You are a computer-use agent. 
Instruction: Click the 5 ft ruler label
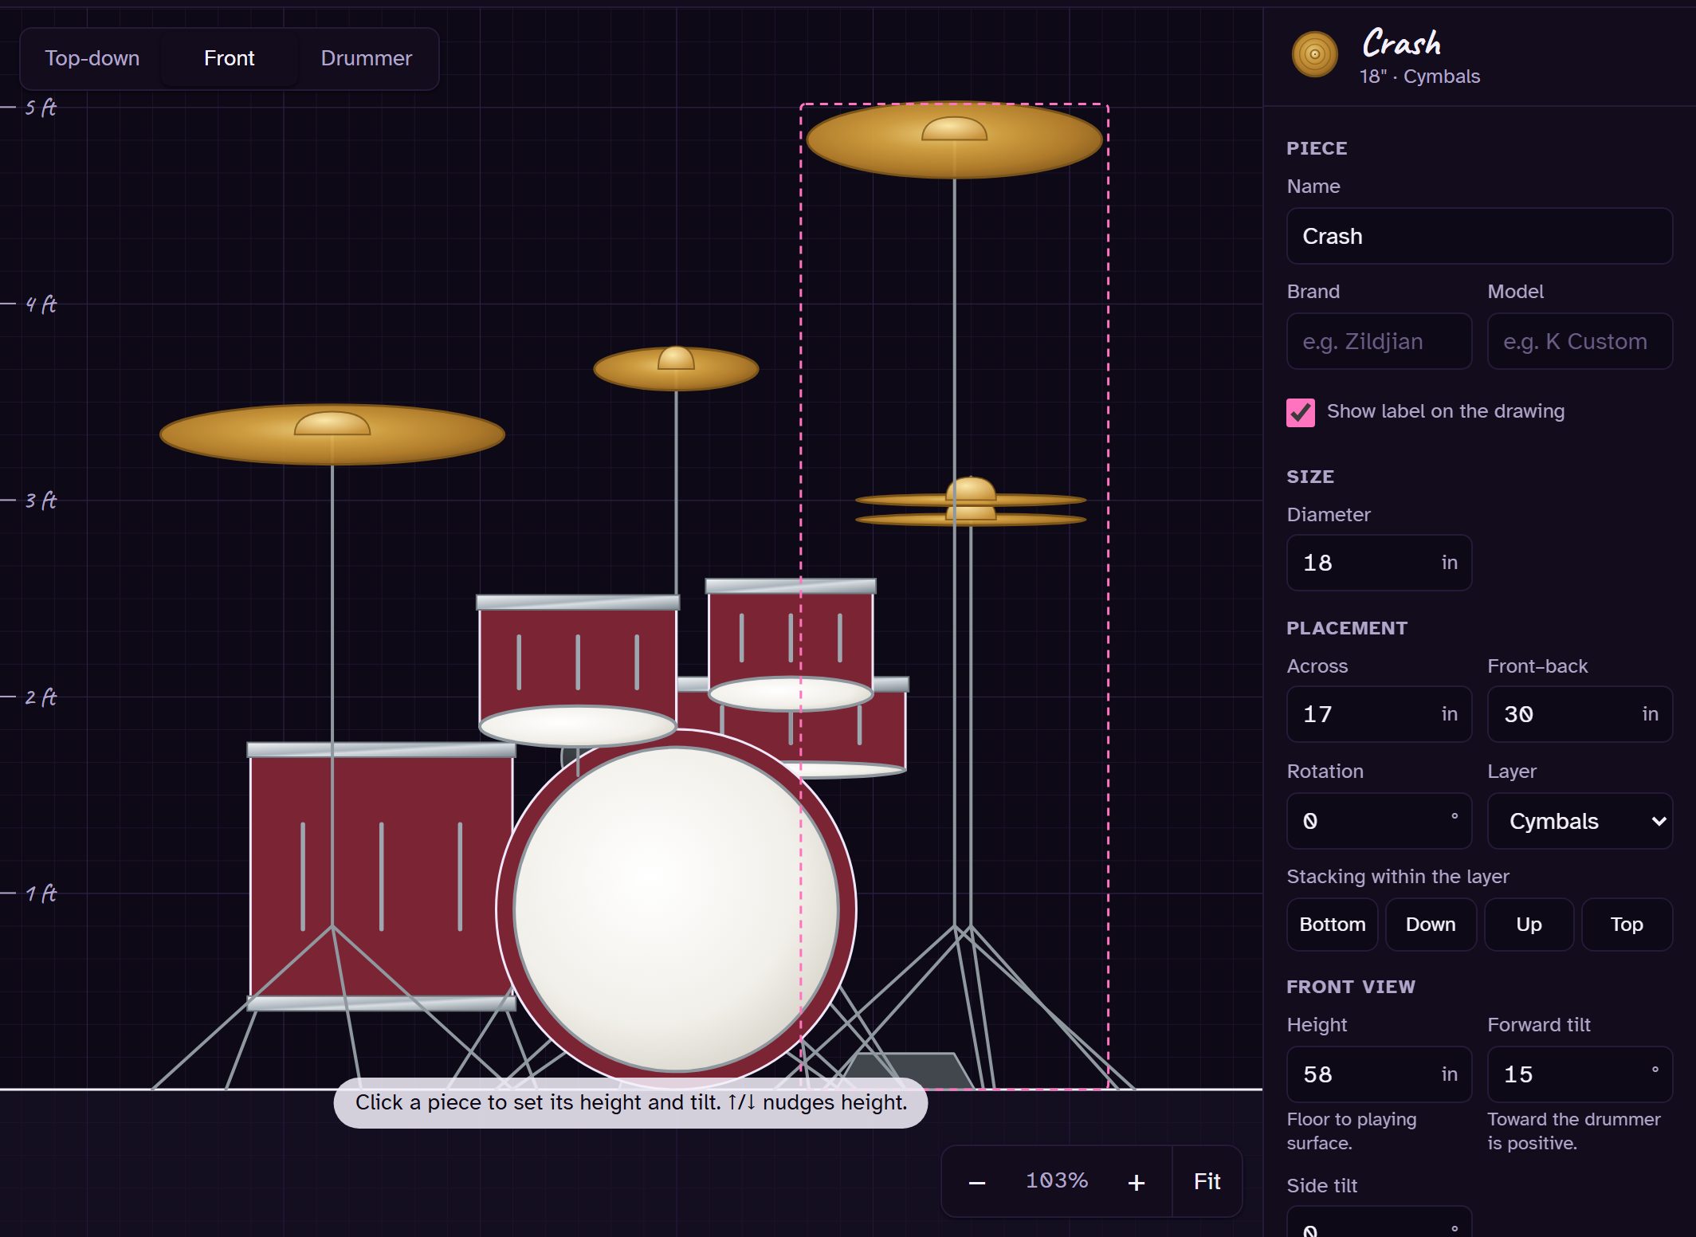tap(41, 108)
